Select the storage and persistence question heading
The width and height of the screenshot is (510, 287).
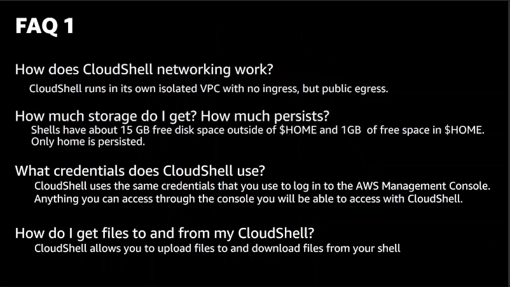[172, 116]
